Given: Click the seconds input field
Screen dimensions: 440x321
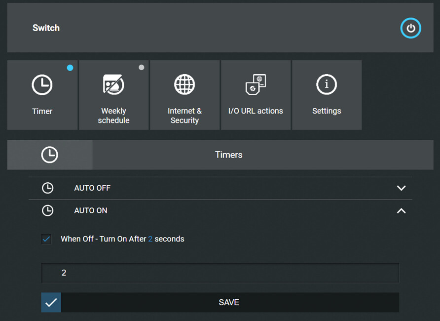Looking at the screenshot, I should [x=220, y=273].
